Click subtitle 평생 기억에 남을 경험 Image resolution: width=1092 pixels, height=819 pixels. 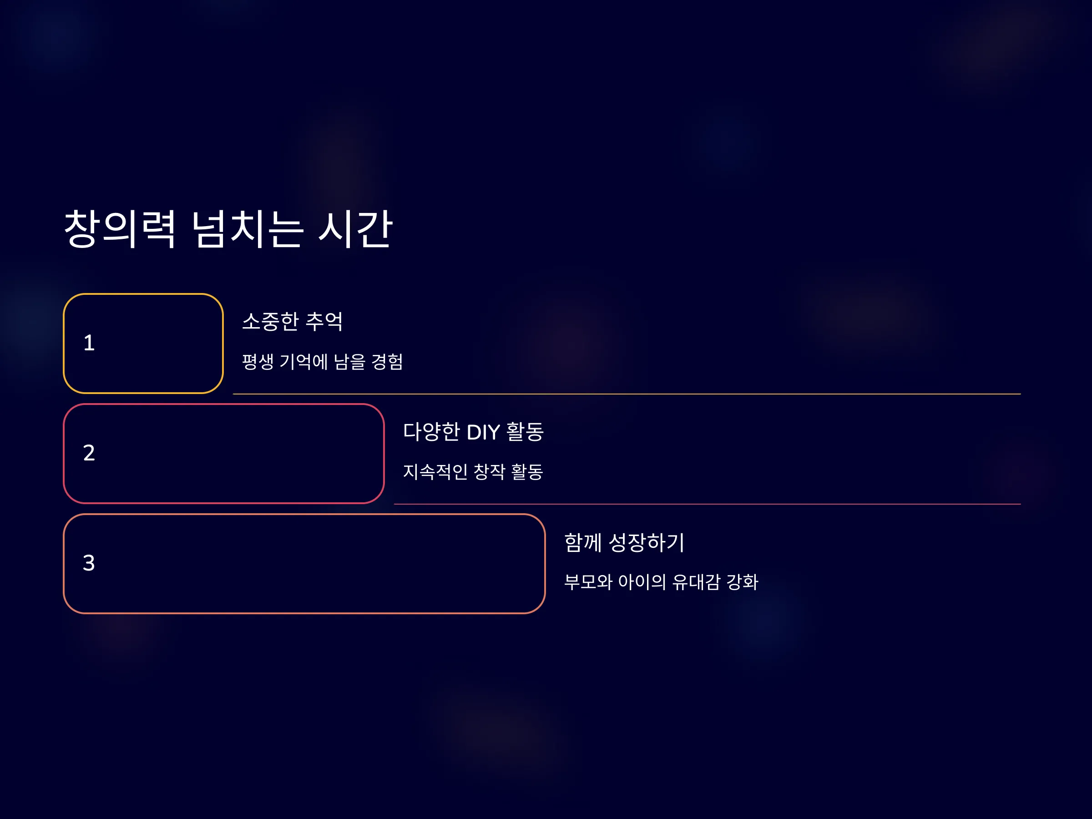322,362
